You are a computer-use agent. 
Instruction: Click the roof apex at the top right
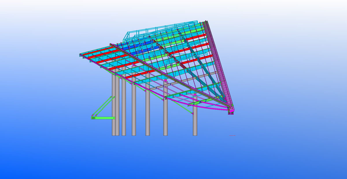[x=205, y=22]
